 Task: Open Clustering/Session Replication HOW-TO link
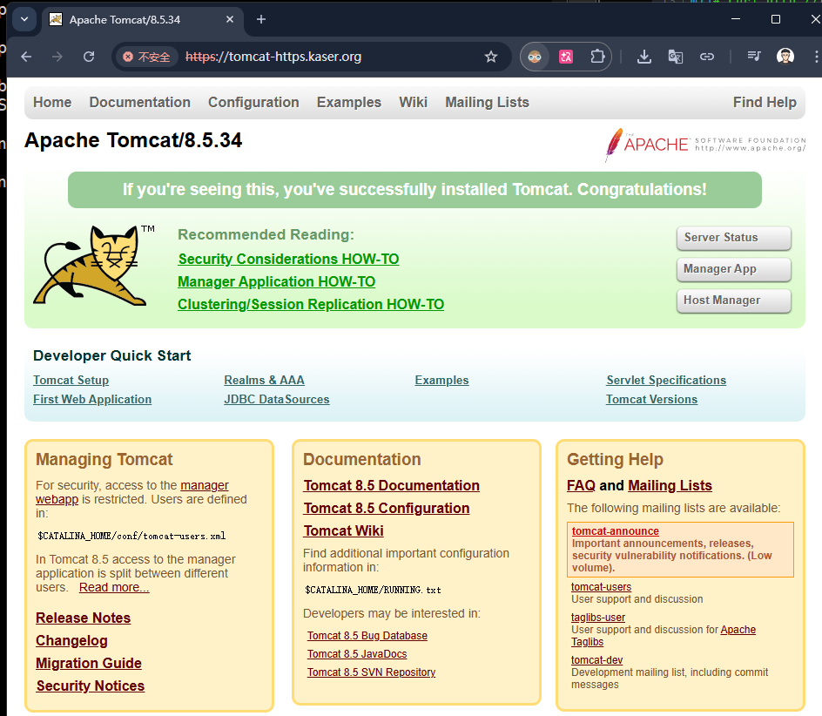tap(311, 304)
